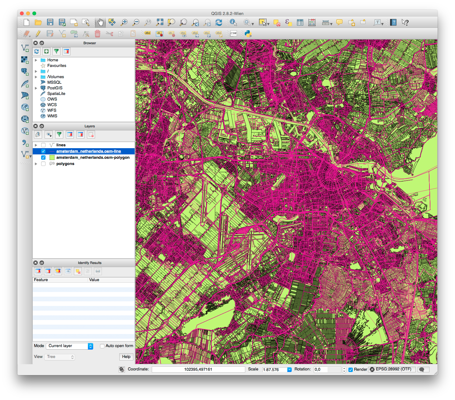Toggle the Render checkbox in status bar

point(351,369)
